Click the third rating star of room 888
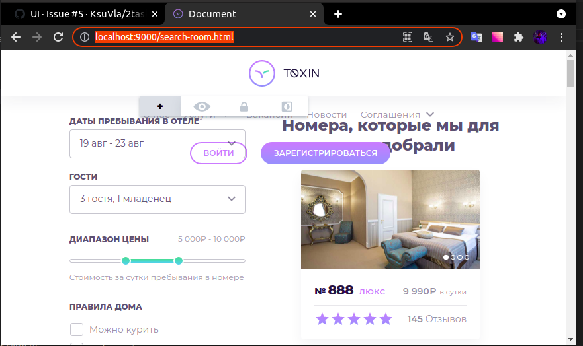This screenshot has width=583, height=346. 354,319
